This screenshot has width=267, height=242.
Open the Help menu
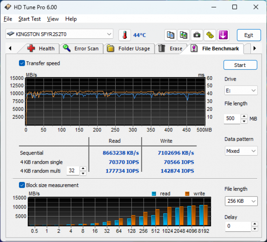[x=71, y=19]
